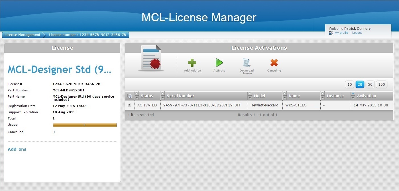This screenshot has height=191, width=399.
Task: Click the WKS-GTELO name cell
Action: (296, 105)
